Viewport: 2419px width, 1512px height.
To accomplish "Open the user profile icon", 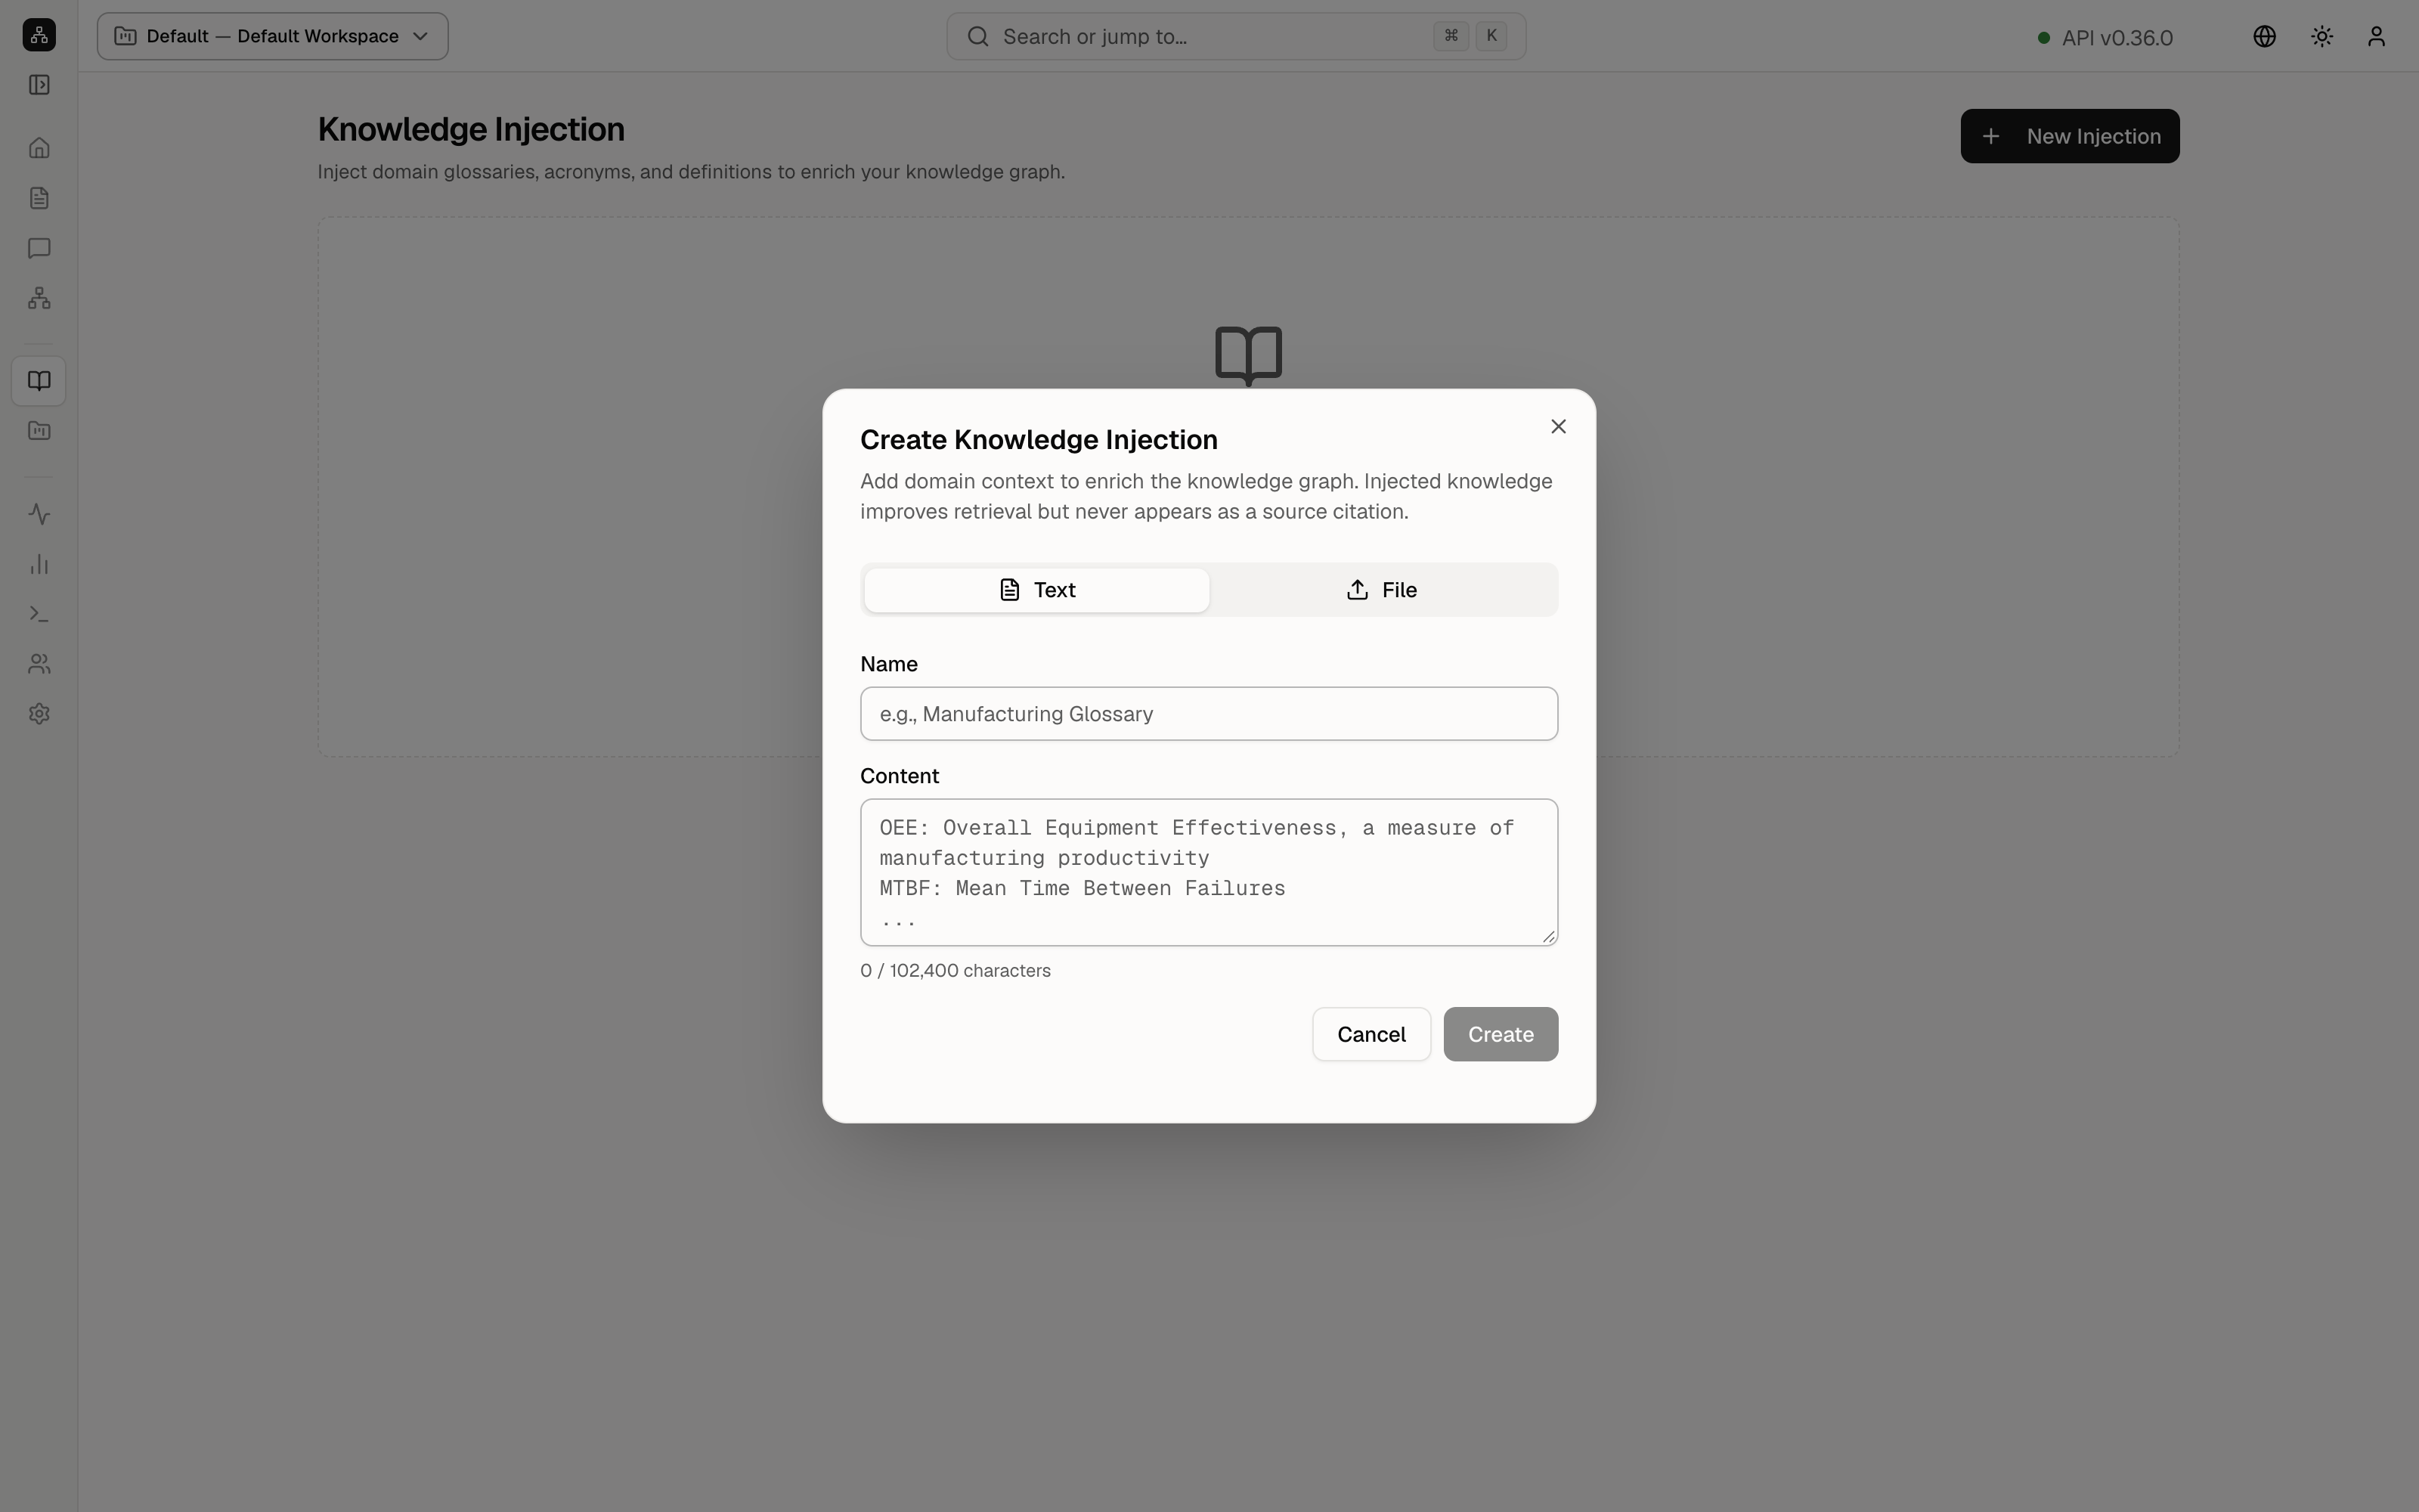I will pos(2377,36).
